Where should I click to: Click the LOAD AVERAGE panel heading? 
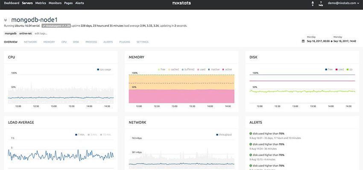point(21,122)
